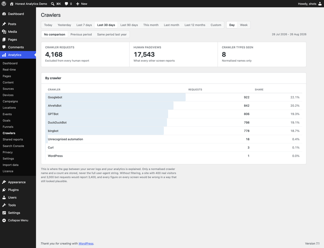Click the plus icon for New
Viewport: 324px width, 248px height.
pyautogui.click(x=78, y=4)
